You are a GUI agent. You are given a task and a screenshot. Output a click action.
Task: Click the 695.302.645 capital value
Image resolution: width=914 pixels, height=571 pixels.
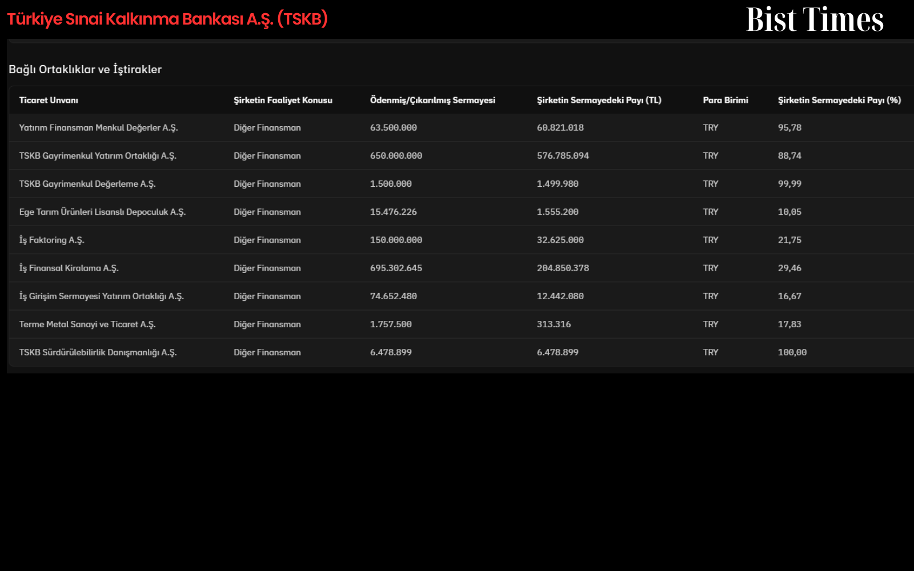coord(396,268)
